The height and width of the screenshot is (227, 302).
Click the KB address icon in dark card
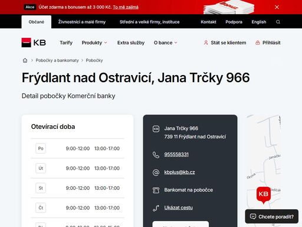(156, 129)
